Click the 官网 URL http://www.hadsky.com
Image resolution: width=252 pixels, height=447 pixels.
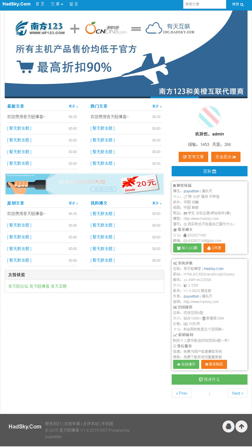coord(201,301)
